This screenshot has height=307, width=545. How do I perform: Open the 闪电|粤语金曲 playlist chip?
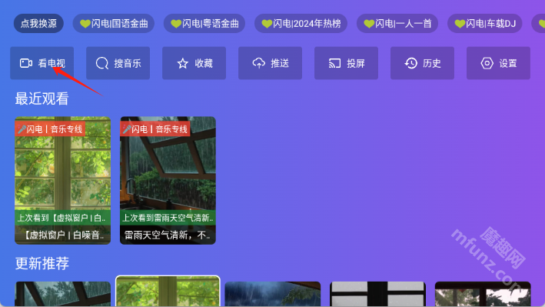click(204, 23)
